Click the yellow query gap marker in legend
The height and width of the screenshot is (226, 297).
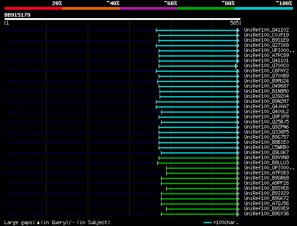click(x=38, y=223)
